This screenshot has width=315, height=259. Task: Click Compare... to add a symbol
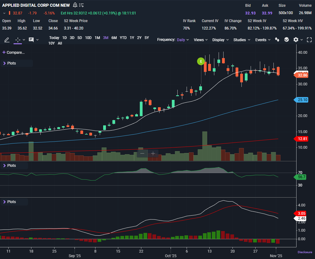pyautogui.click(x=14, y=52)
